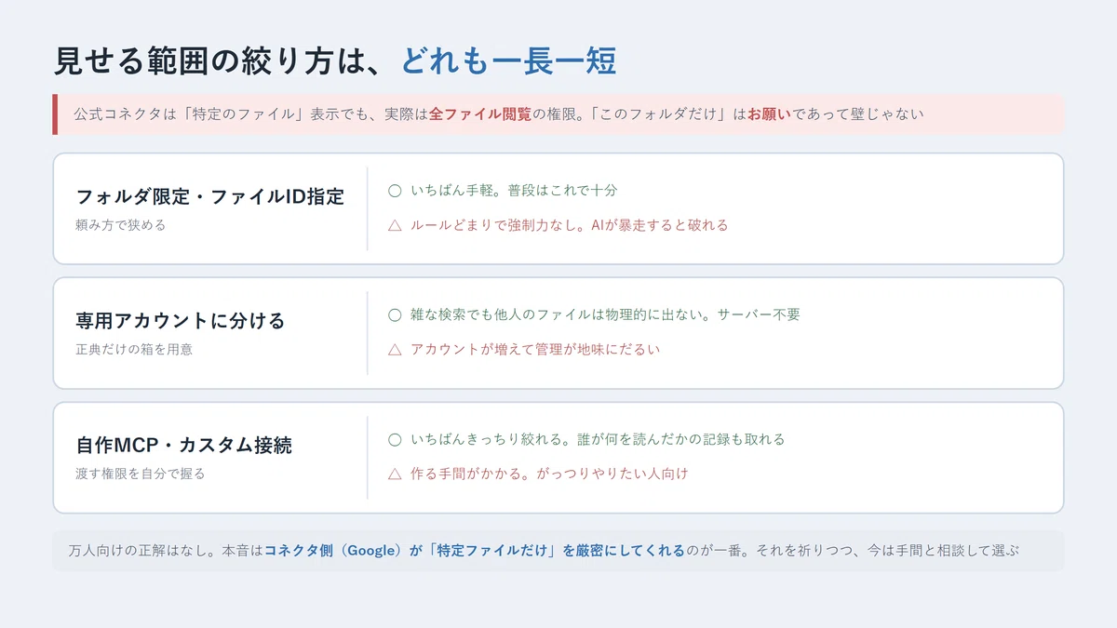Screen dimensions: 1117x628
Task: Click the blue title text どれも一長一短
Action: [508, 61]
